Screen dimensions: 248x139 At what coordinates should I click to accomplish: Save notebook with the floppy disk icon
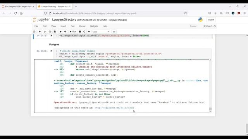point(34,32)
